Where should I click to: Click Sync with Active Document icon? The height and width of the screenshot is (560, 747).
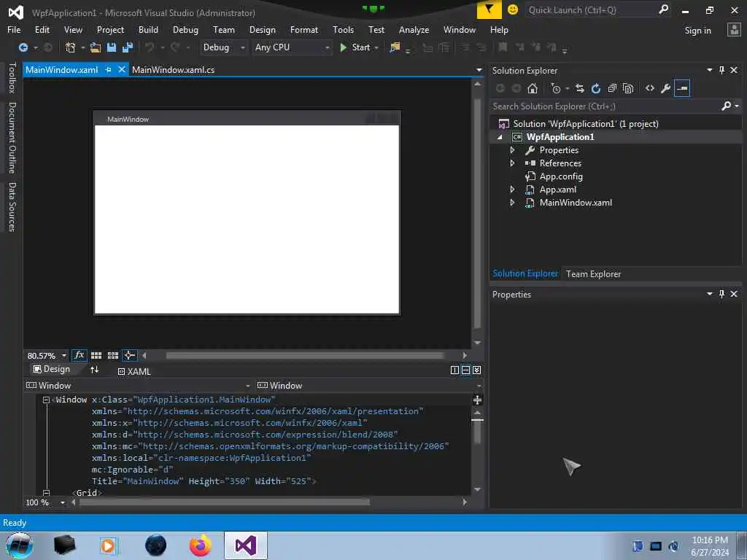(580, 88)
